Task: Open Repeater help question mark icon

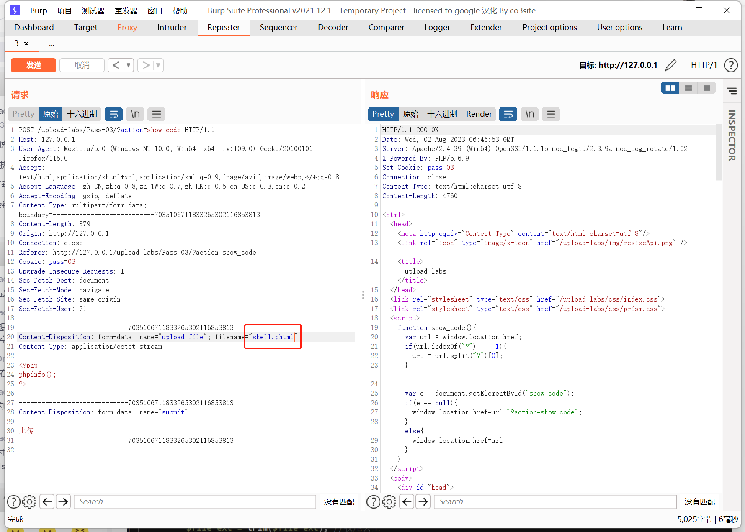Action: coord(731,65)
